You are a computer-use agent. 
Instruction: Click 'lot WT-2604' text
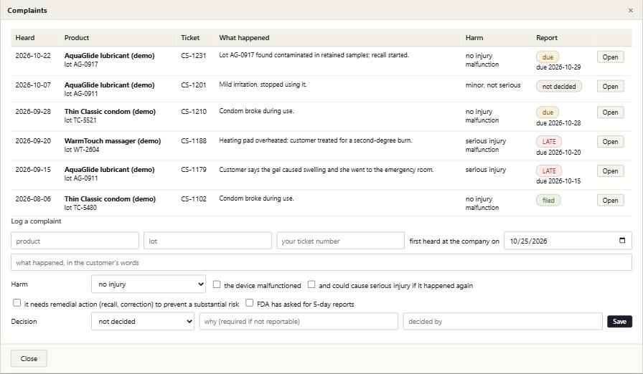(82, 150)
